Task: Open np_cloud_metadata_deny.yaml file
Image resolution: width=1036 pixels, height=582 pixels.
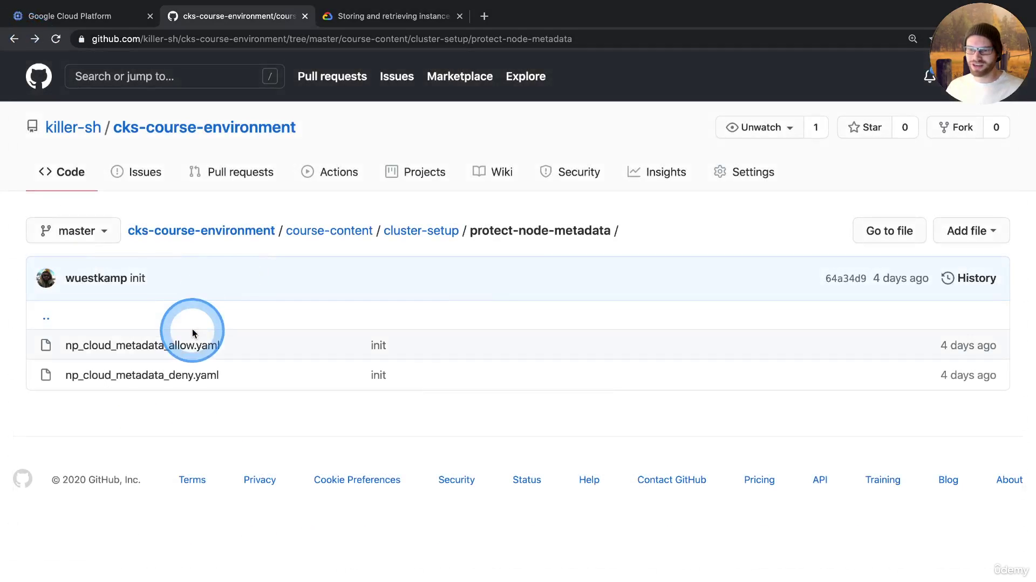Action: [142, 375]
